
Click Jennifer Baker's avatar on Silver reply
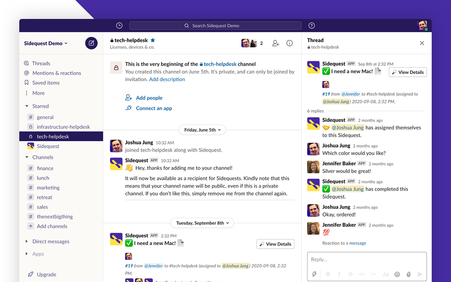click(313, 167)
